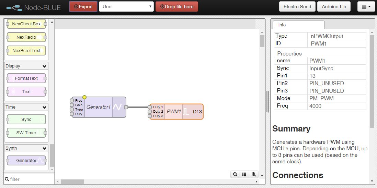377x188 pixels.
Task: Click the sidebar separator handle
Action: tap(268, 102)
